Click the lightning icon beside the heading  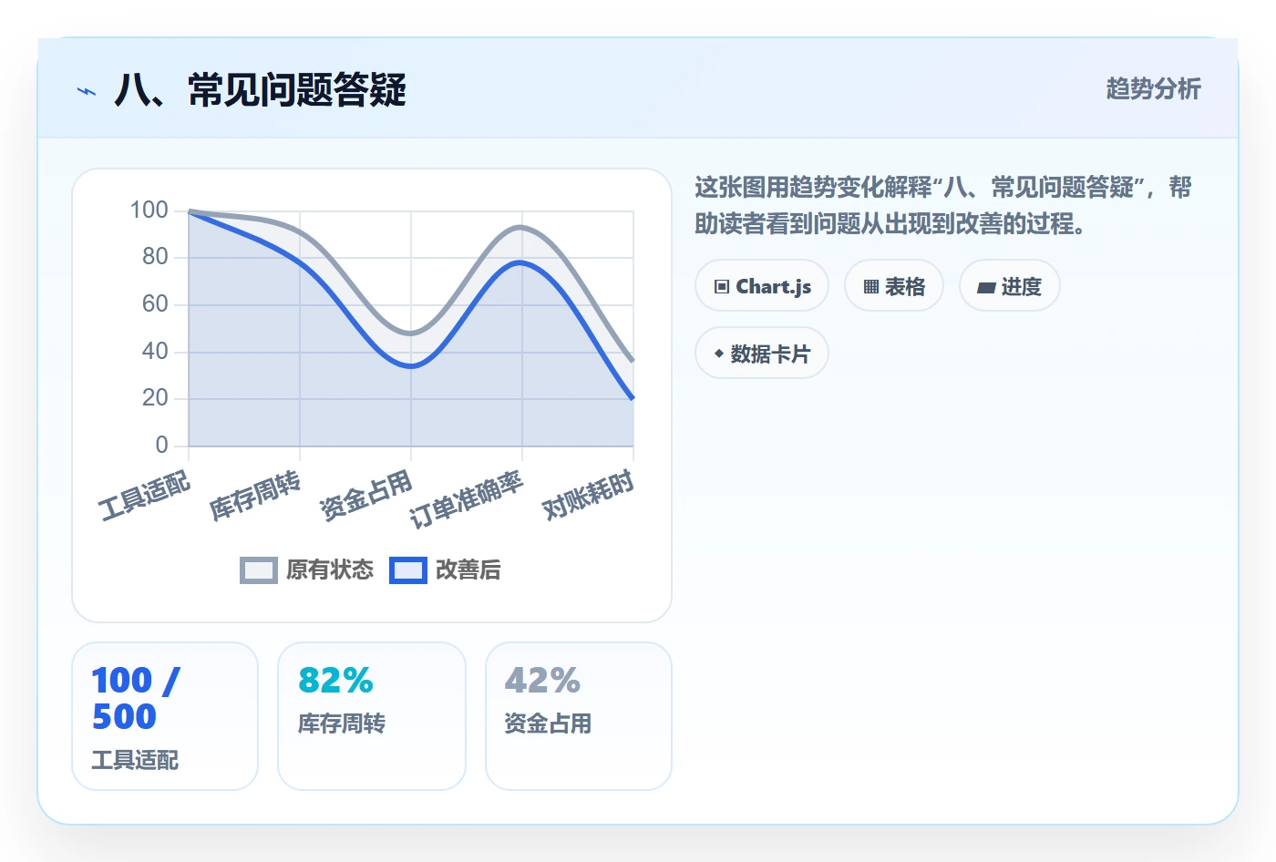pos(87,91)
